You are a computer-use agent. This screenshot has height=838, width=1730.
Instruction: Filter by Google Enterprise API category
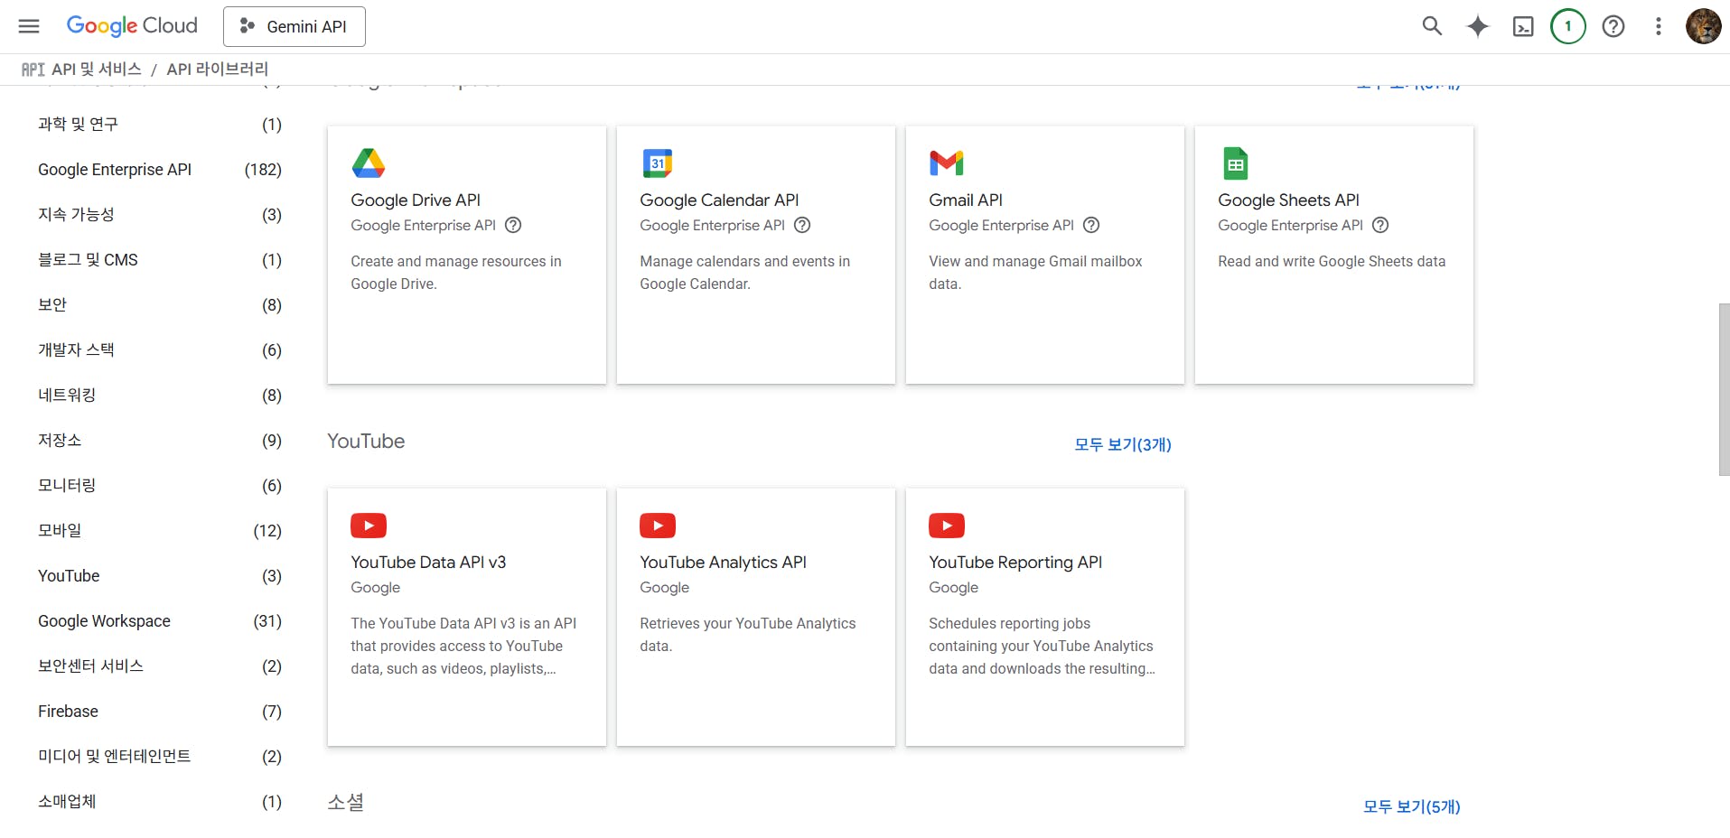[x=115, y=170]
